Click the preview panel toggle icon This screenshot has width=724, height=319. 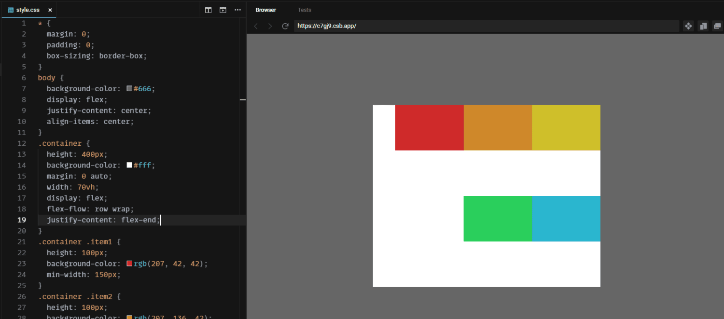click(223, 10)
